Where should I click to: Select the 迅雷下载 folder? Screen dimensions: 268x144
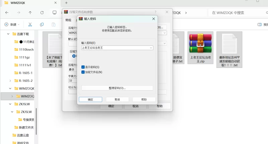pos(23,34)
